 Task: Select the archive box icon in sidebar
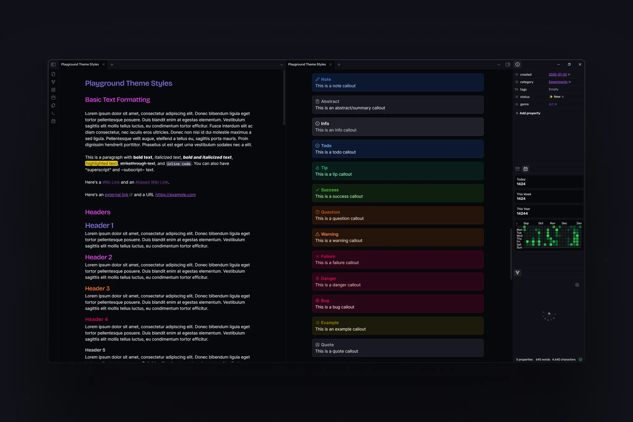point(517,169)
